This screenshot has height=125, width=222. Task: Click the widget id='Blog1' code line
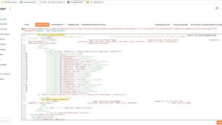pos(84,51)
